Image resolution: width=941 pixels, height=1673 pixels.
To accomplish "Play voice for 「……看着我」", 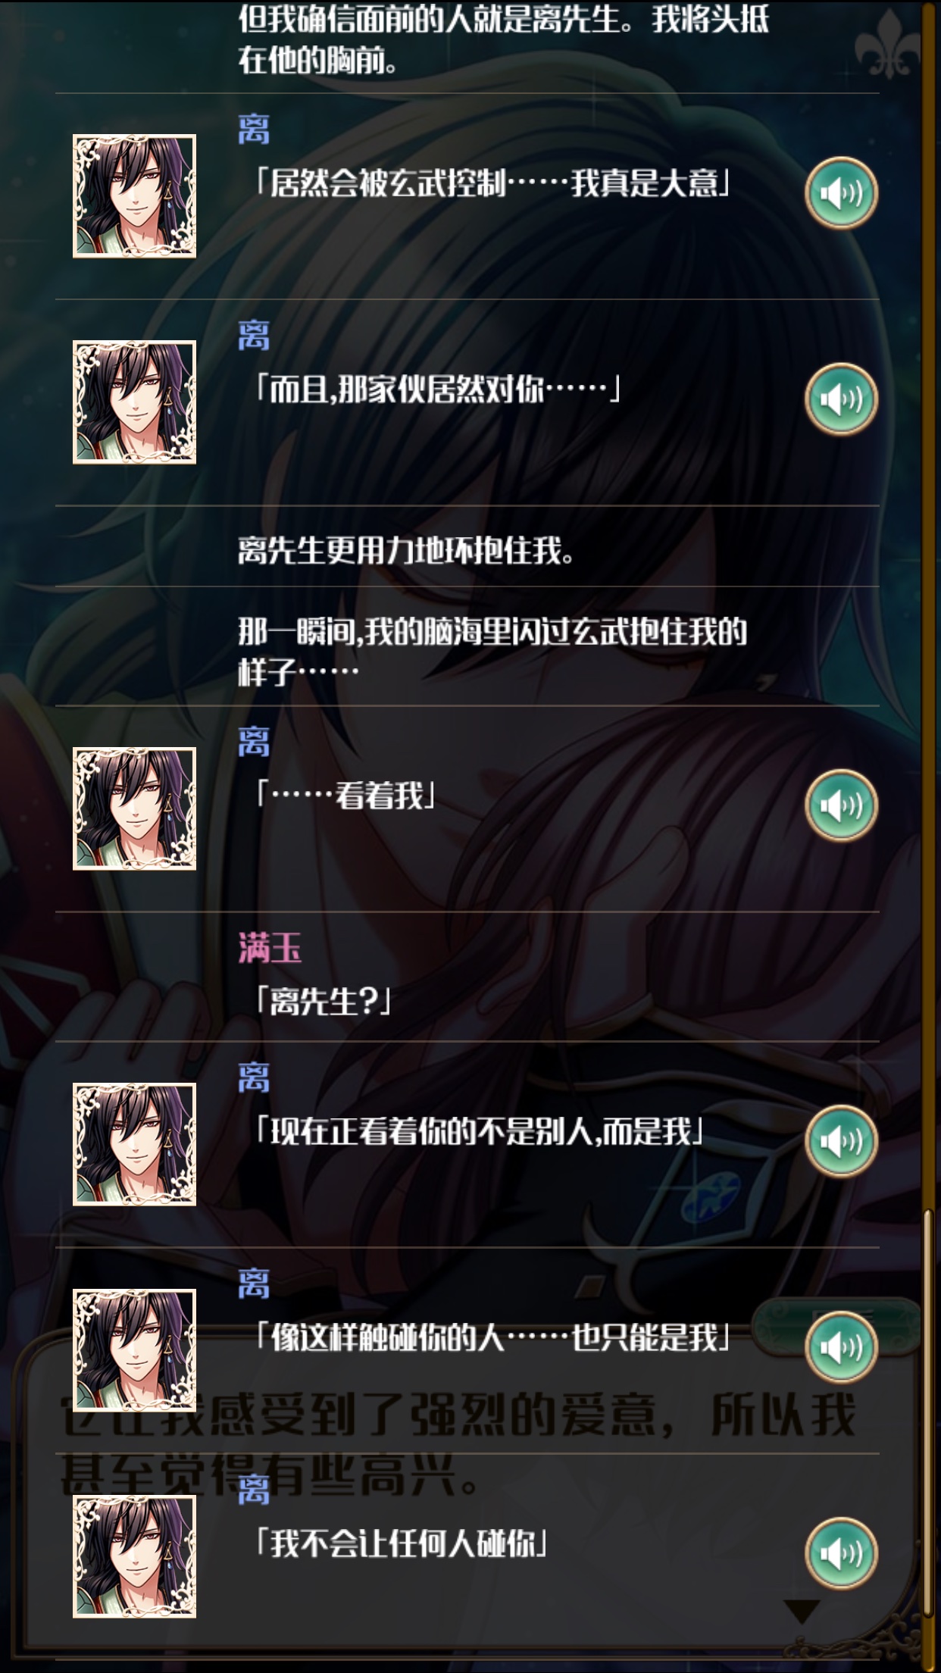I will tap(841, 805).
